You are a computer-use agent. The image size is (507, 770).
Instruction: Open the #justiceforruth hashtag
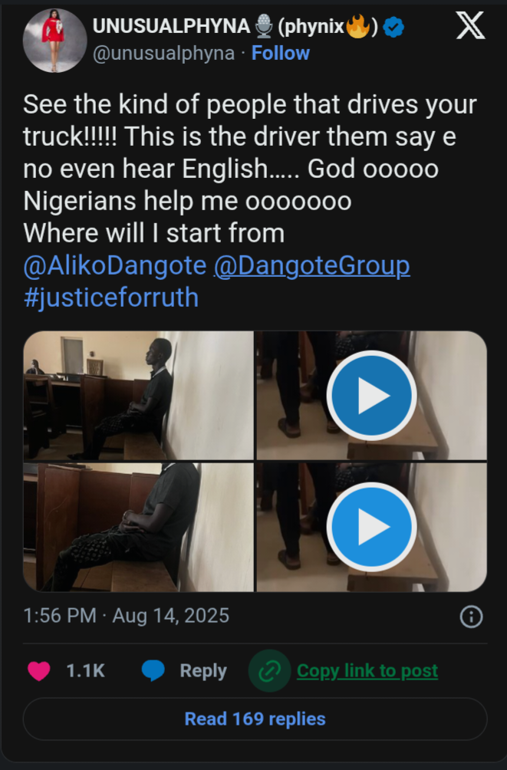click(x=111, y=298)
